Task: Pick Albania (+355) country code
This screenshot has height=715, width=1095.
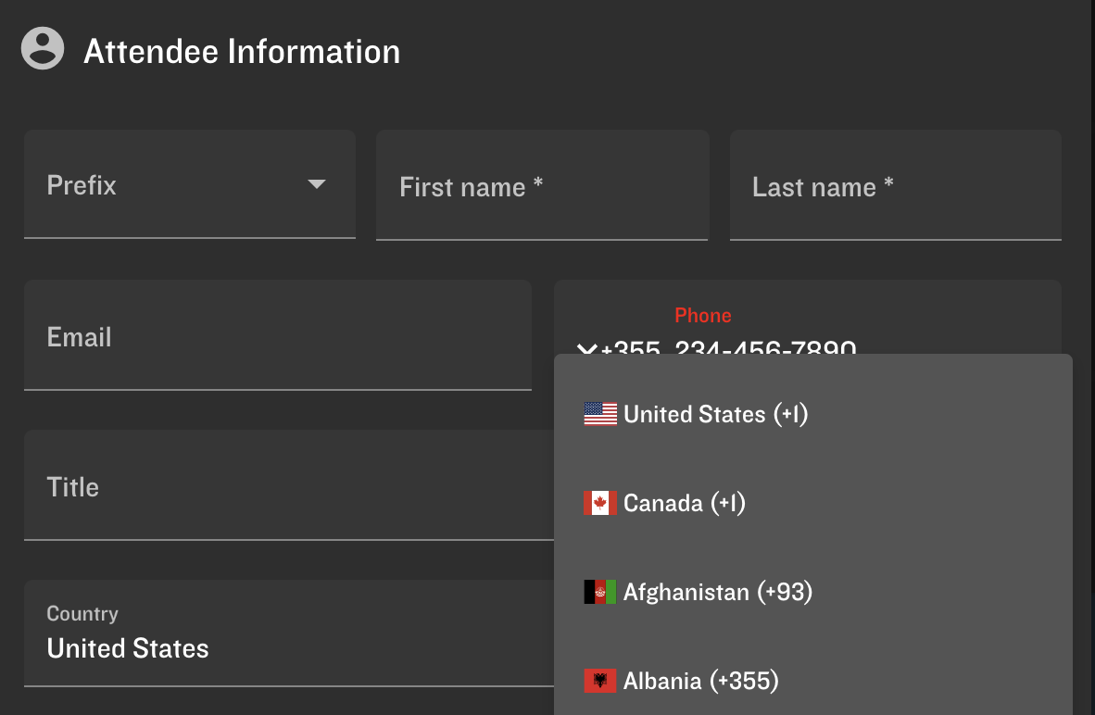Action: (x=700, y=681)
